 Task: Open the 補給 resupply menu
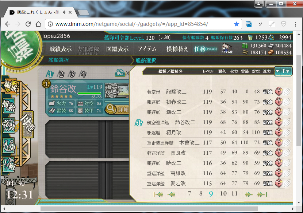(9, 106)
